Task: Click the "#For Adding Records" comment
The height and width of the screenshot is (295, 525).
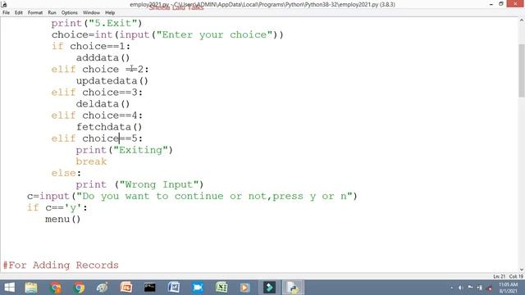Action: (61, 265)
